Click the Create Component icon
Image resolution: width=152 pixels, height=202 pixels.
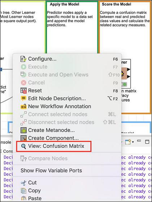(x=23, y=138)
